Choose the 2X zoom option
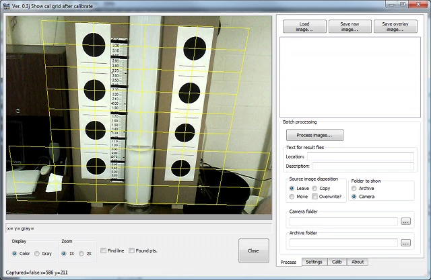431x280 pixels. point(81,253)
